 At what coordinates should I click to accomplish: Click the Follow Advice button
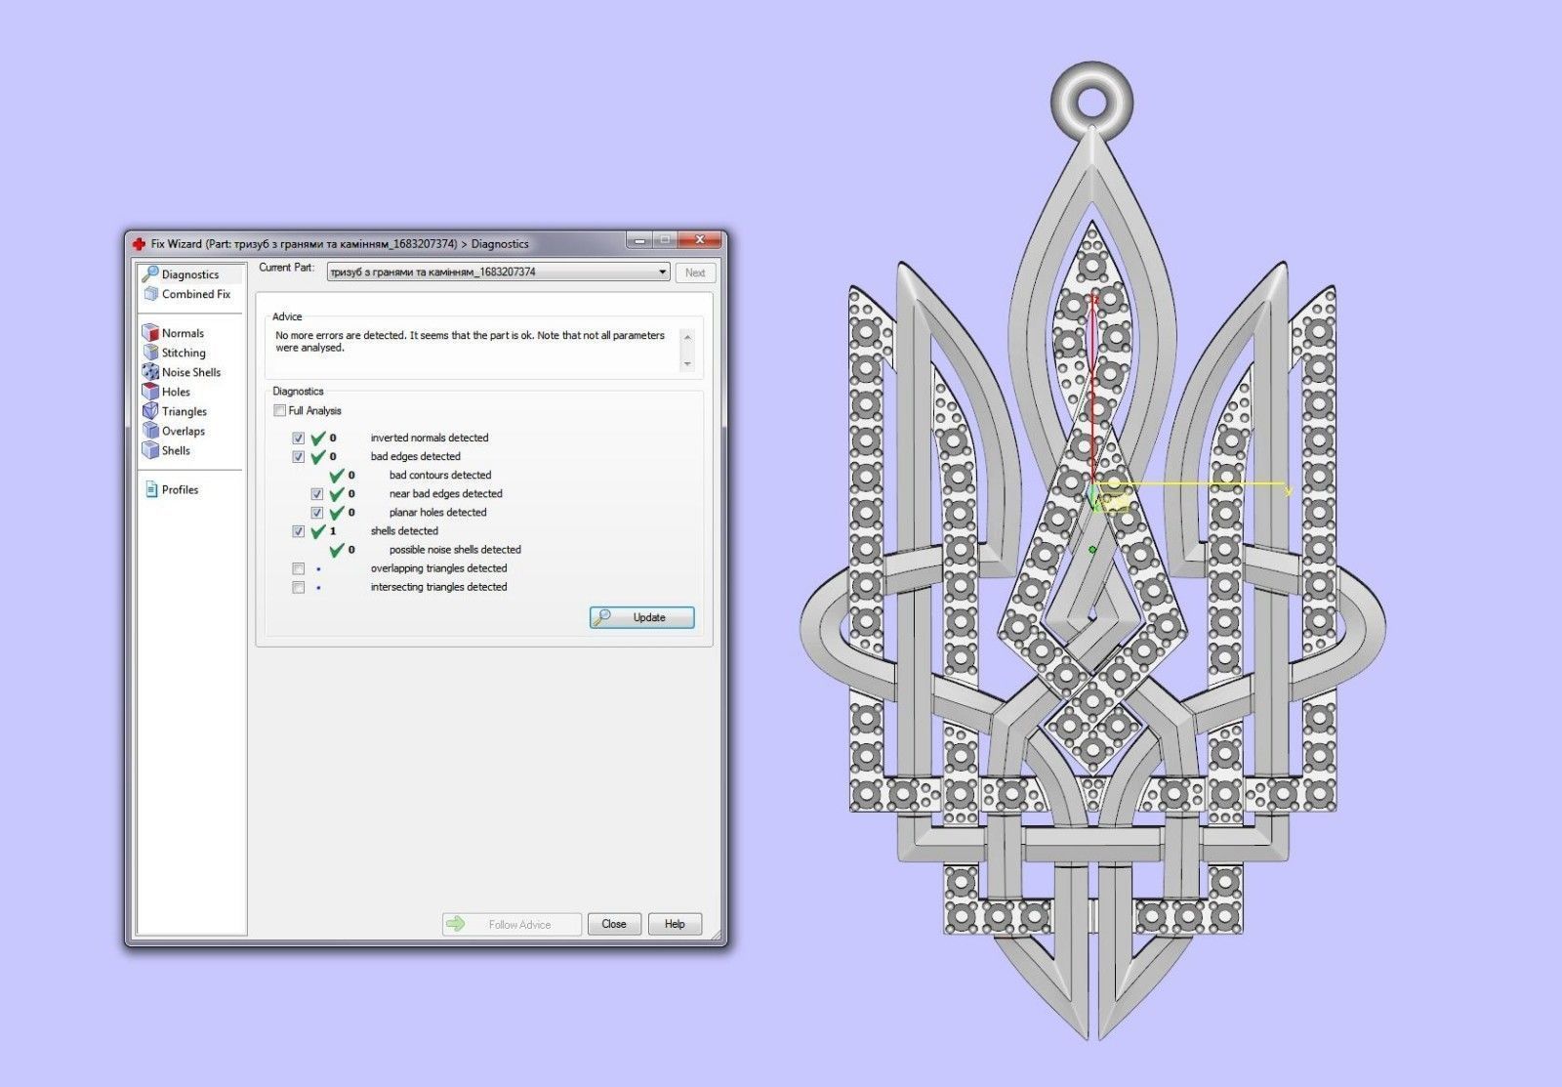[512, 924]
